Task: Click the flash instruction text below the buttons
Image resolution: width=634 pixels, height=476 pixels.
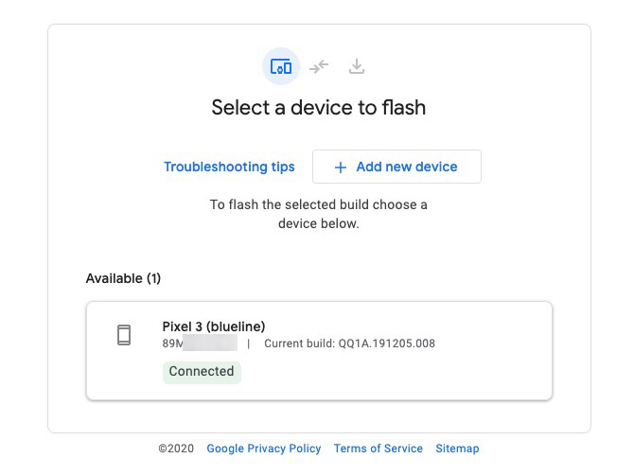Action: (319, 214)
